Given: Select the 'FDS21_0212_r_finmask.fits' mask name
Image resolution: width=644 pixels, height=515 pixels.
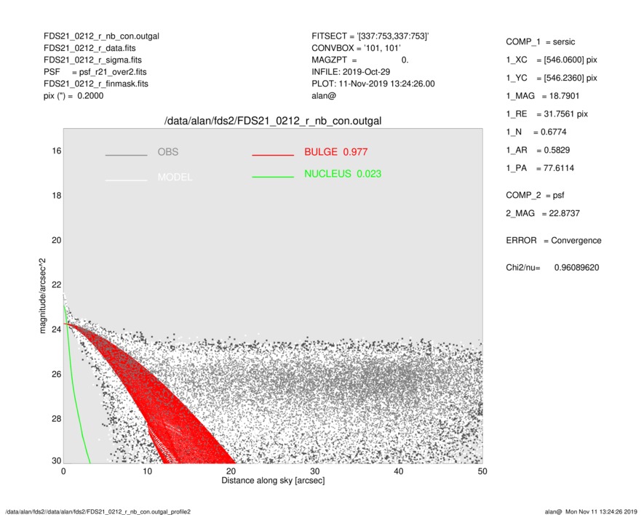Looking at the screenshot, I should point(96,84).
